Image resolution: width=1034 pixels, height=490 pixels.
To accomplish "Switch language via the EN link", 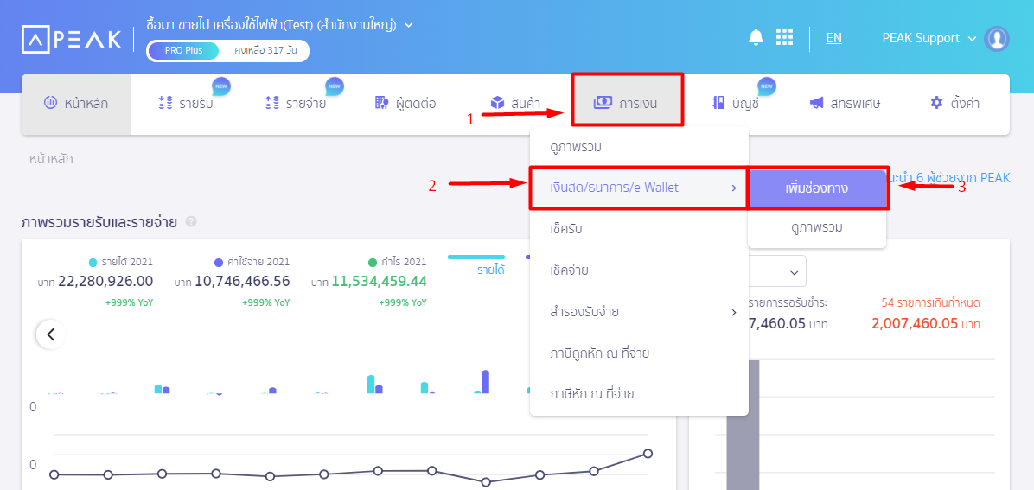I will [833, 38].
